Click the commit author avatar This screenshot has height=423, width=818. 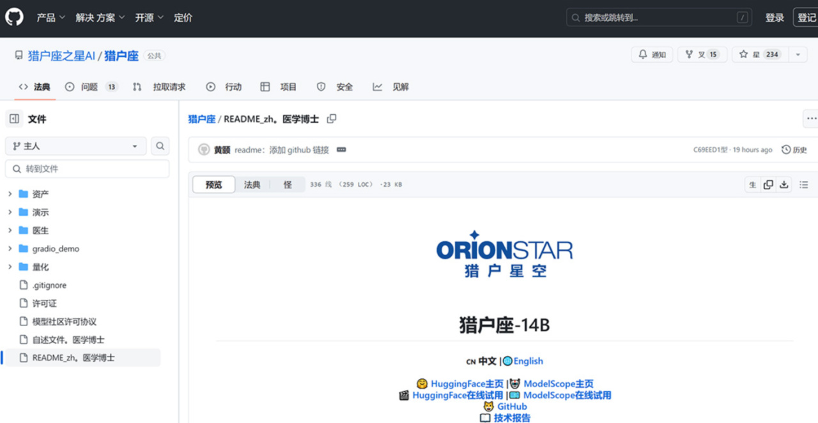click(204, 150)
